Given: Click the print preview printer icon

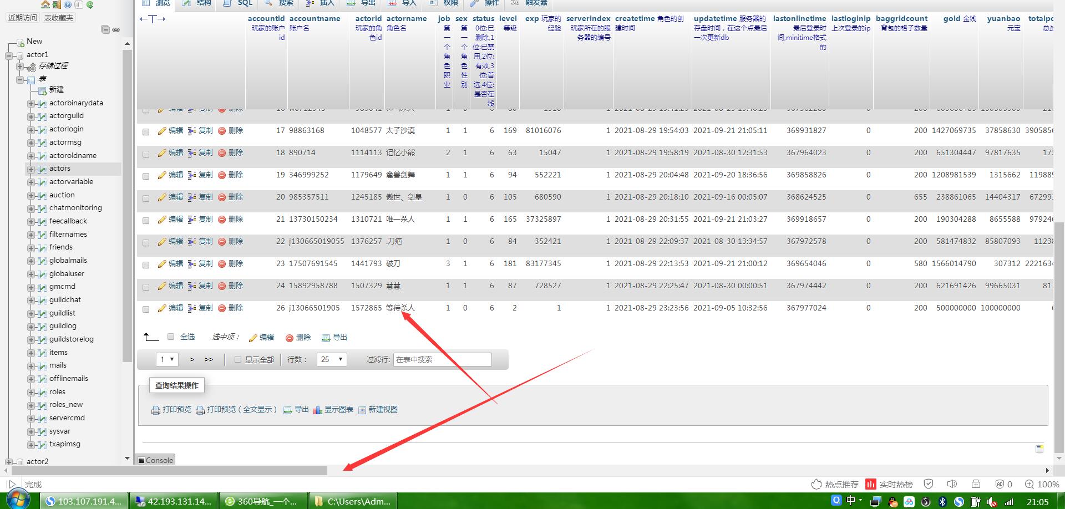Looking at the screenshot, I should [x=156, y=410].
